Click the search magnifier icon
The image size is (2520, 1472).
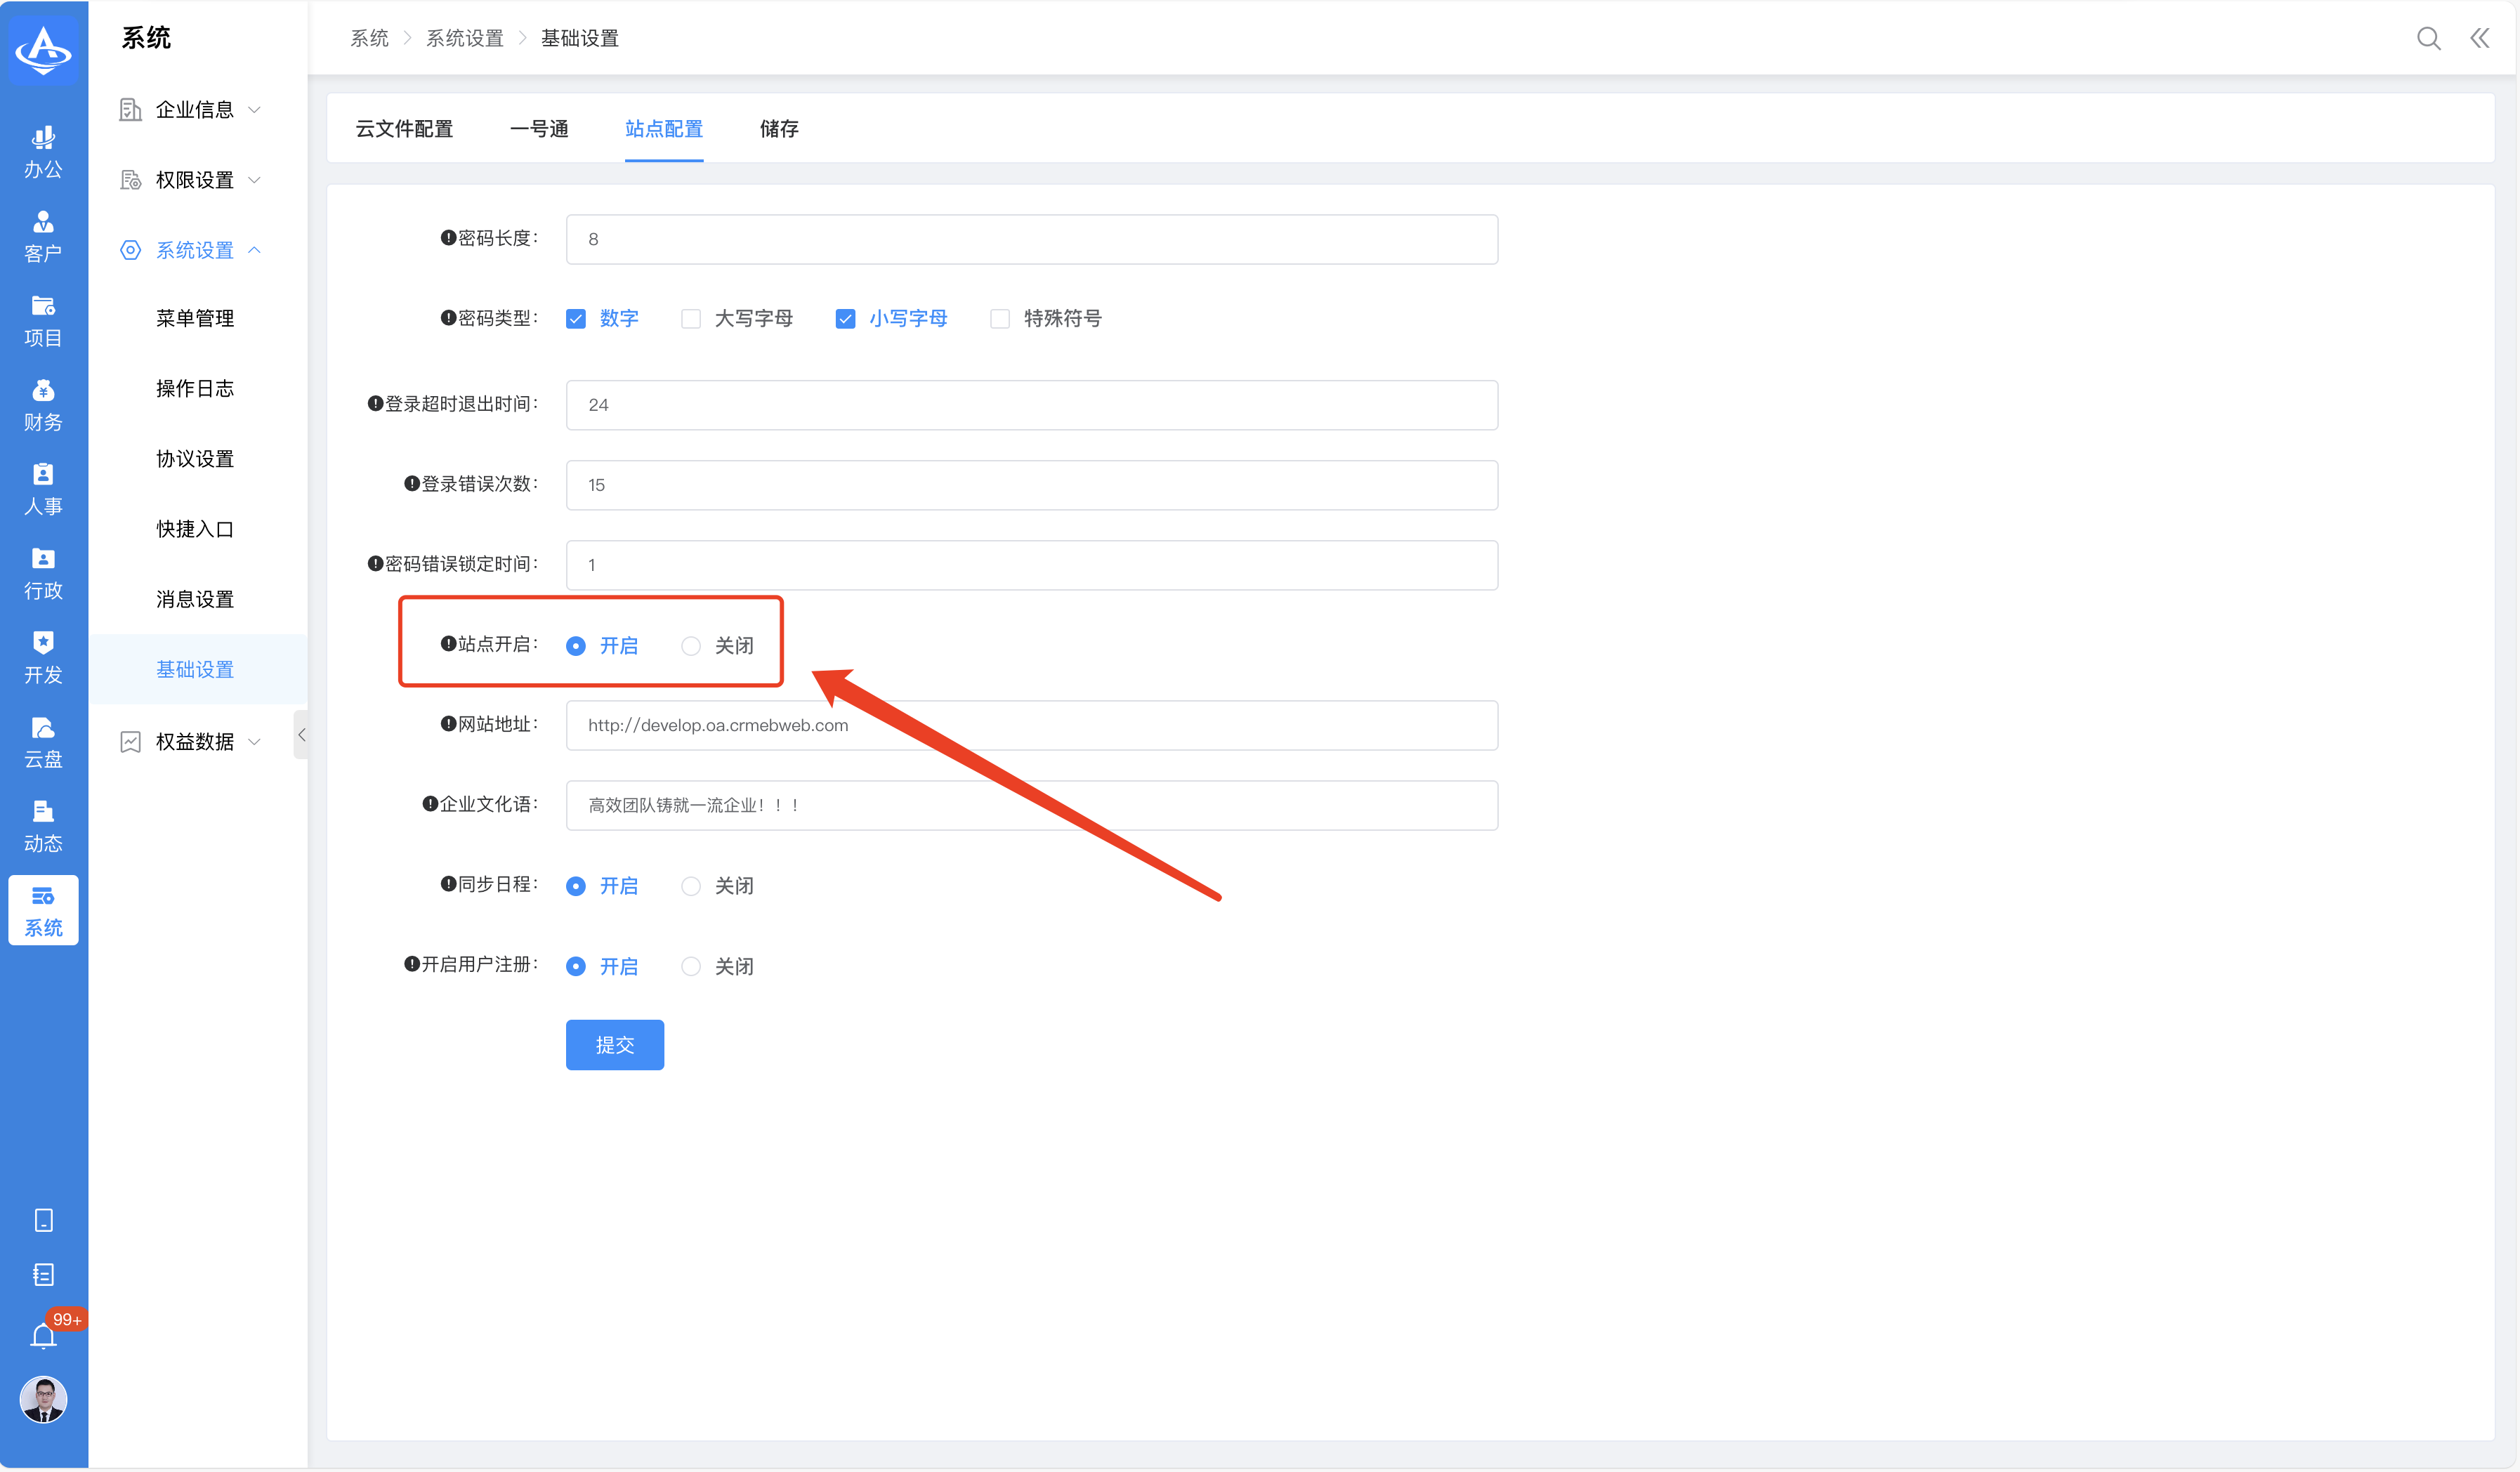[x=2428, y=38]
